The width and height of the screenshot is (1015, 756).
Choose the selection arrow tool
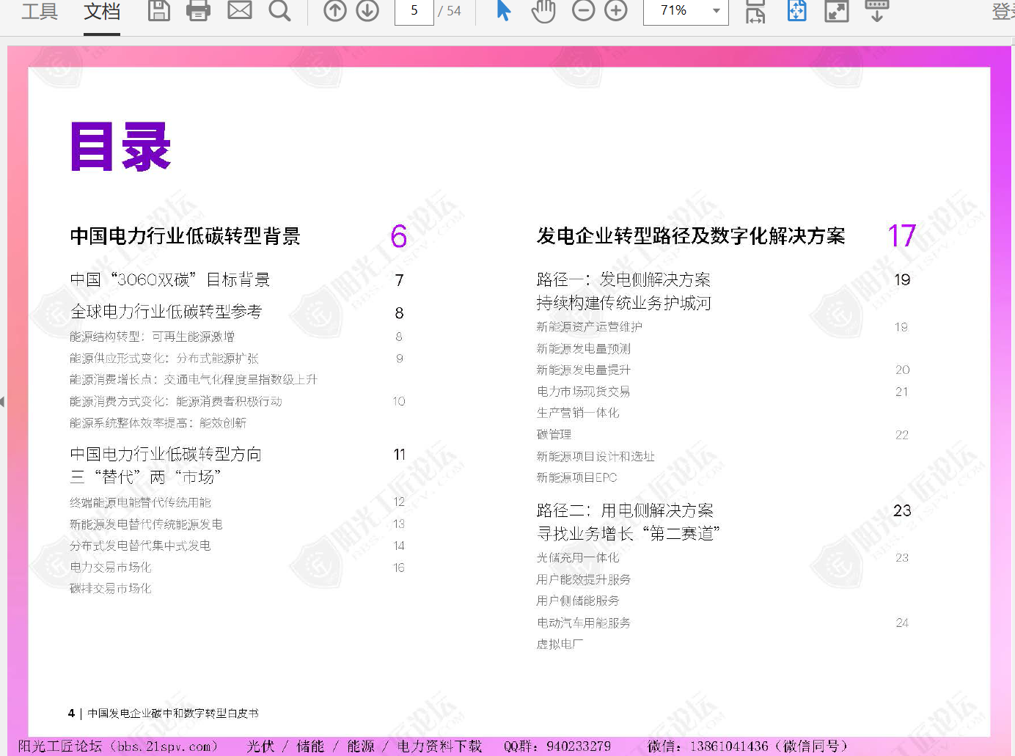pos(504,10)
